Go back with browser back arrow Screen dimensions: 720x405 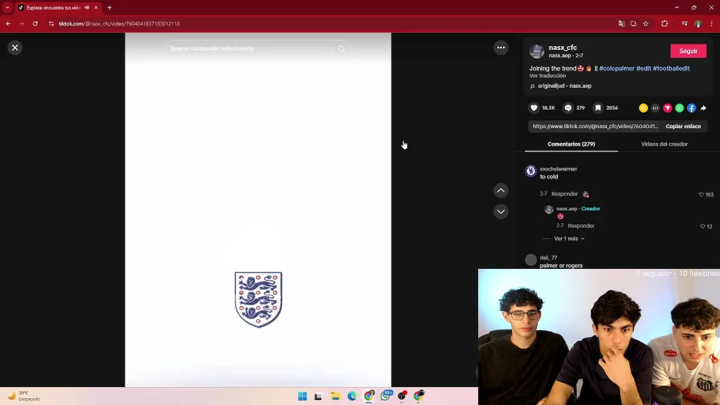8,24
